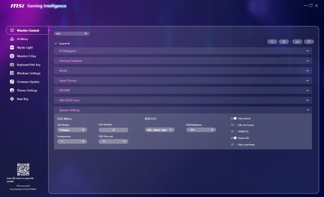Click the reset display icon button
Image resolution: width=324 pixels, height=197 pixels.
pos(284,42)
